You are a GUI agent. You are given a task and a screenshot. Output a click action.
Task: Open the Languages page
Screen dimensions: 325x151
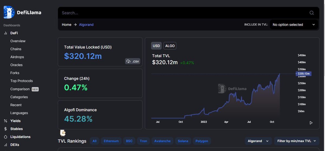tap(19, 113)
